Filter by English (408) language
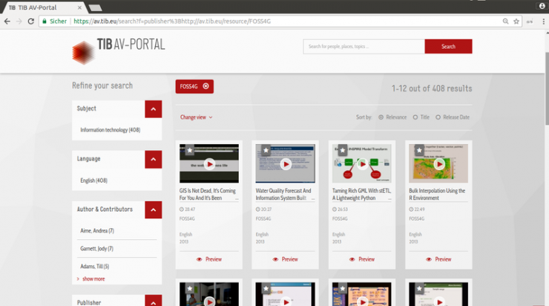 93,180
